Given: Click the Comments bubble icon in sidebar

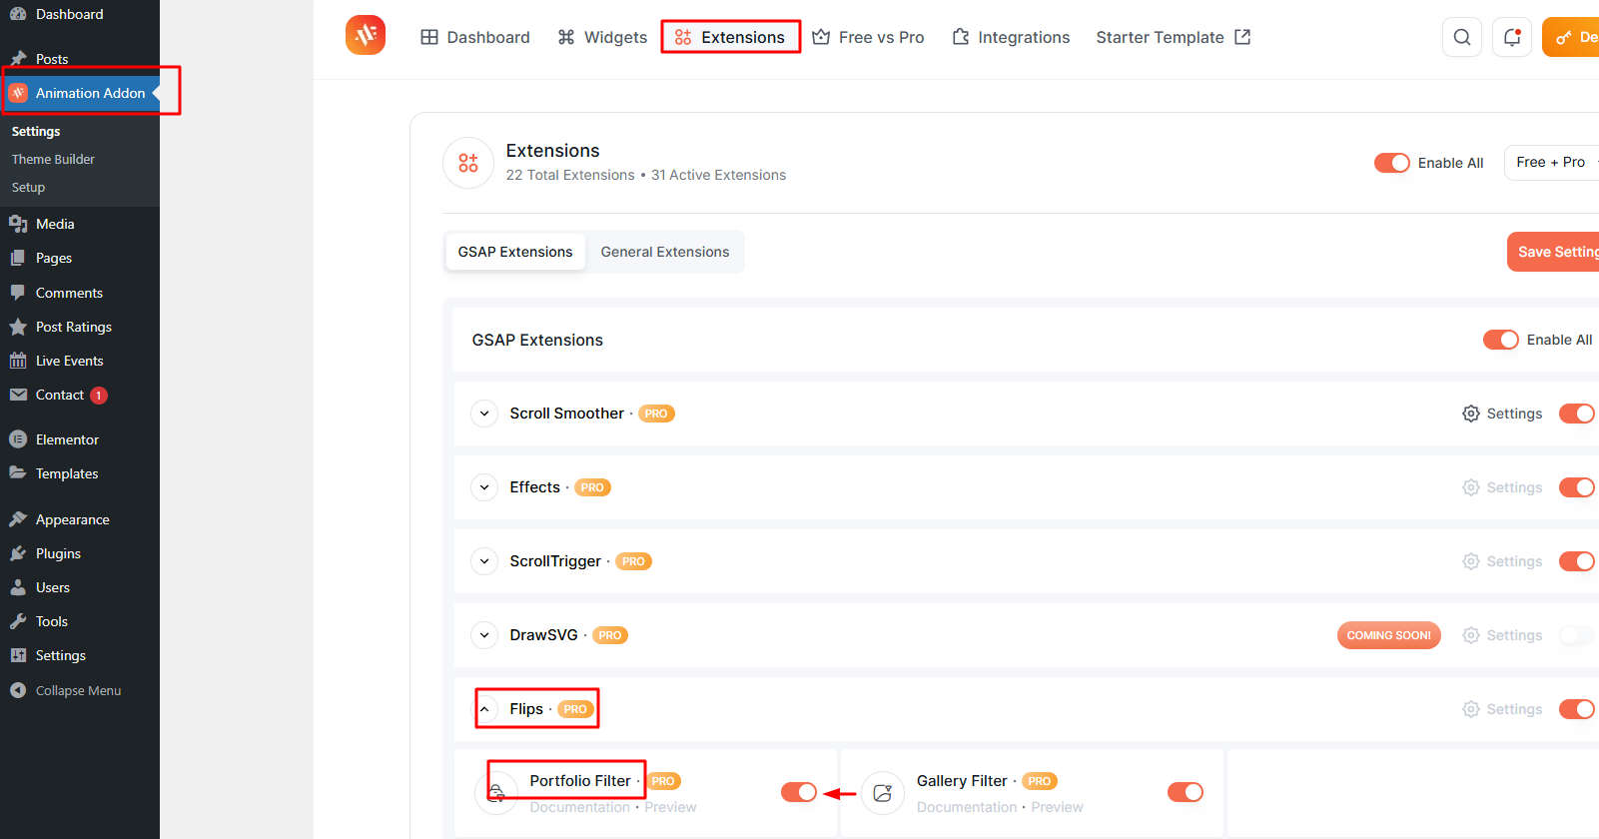Looking at the screenshot, I should pos(18,293).
